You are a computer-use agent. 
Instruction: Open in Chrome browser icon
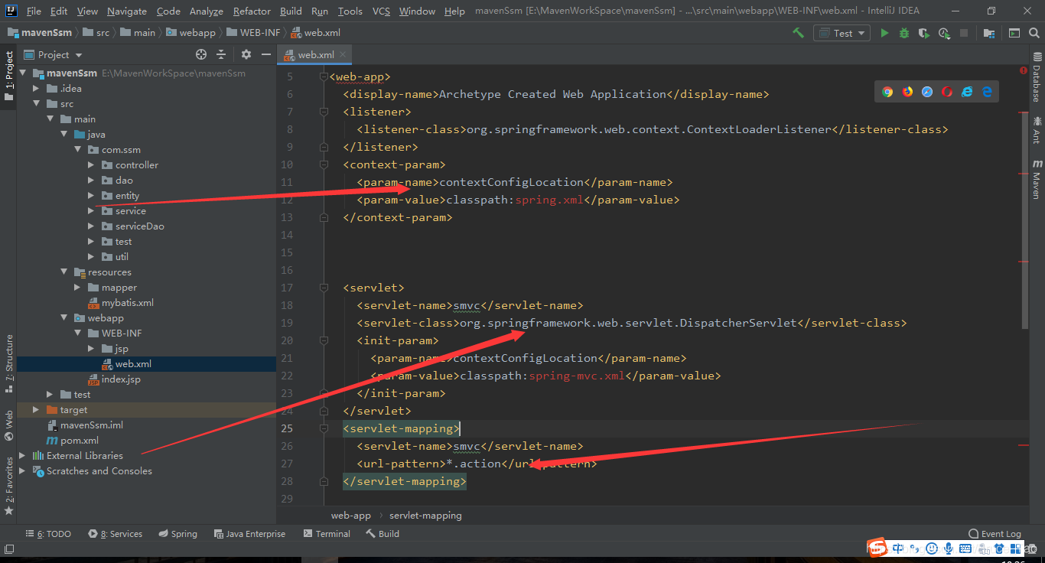tap(887, 92)
